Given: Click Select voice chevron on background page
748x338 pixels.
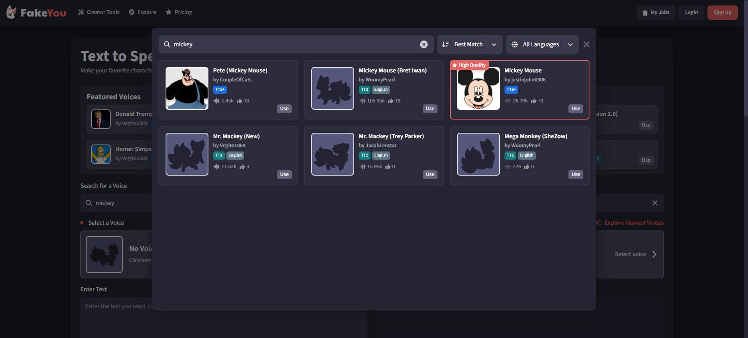Looking at the screenshot, I should 654,254.
